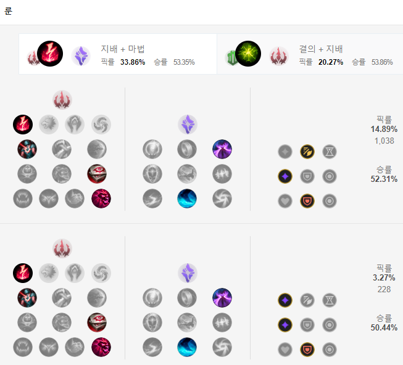403x365 pixels.
Task: Click the Ultimate Hunter rune in the 14.89% build
Action: (101, 199)
